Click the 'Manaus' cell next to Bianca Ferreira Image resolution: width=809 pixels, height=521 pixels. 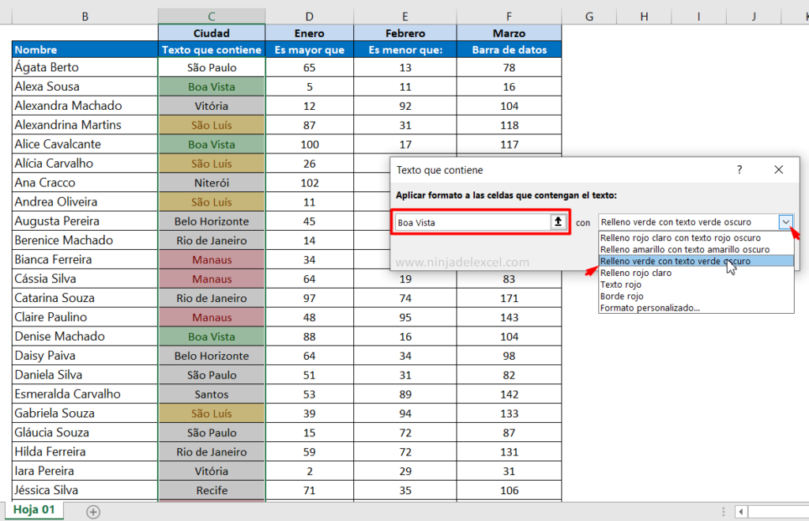pyautogui.click(x=211, y=259)
